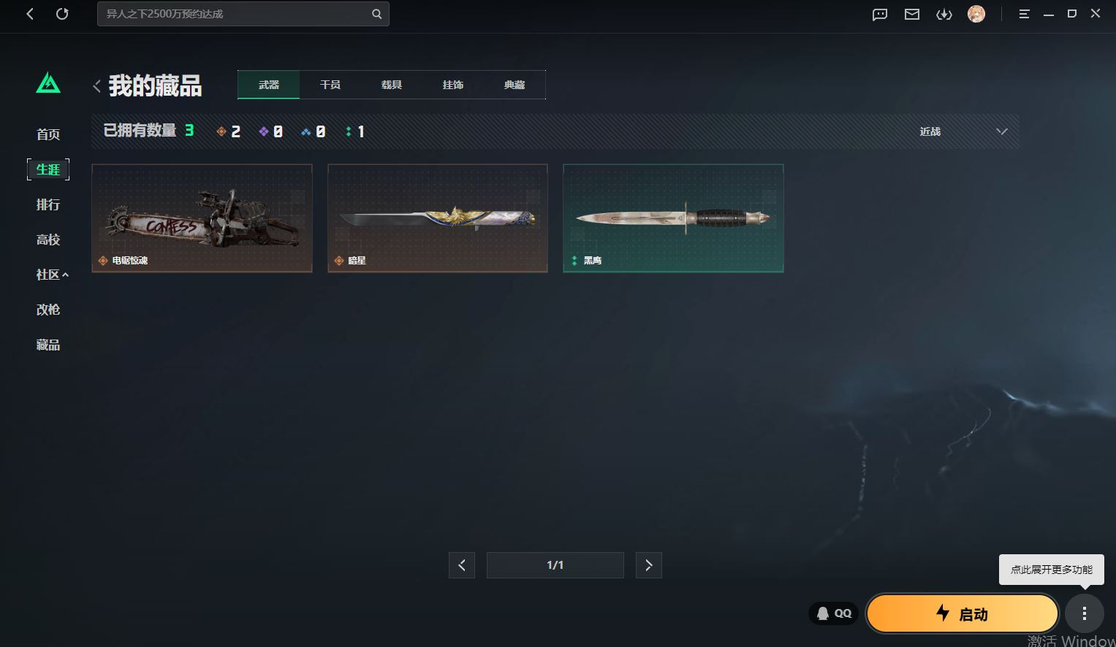Open the hamburger menu icon

(1024, 14)
